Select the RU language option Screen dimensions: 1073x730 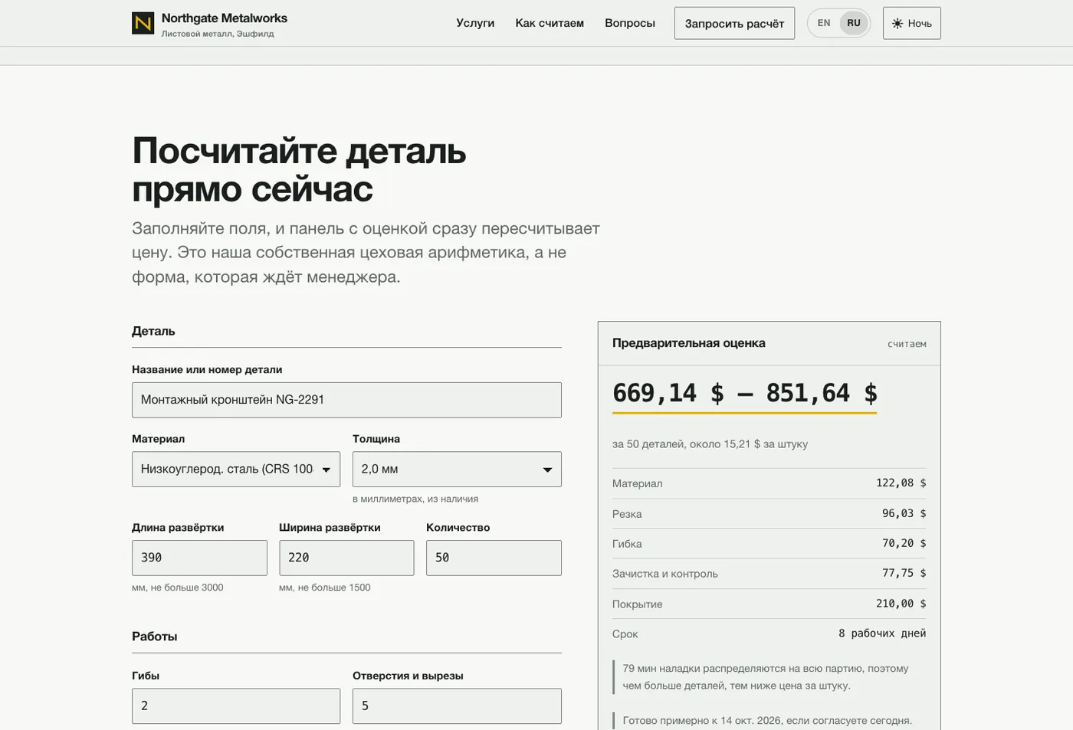pos(854,23)
